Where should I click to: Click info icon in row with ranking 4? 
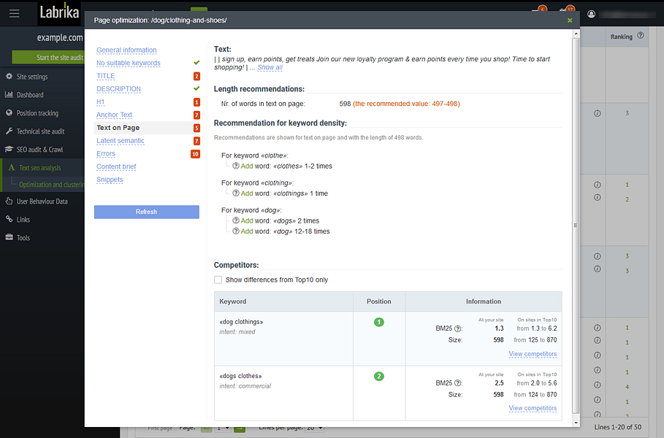pos(597,385)
